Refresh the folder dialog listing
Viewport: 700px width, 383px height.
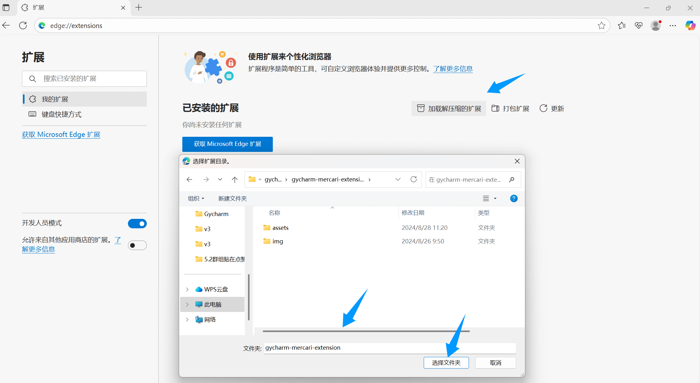coord(414,179)
